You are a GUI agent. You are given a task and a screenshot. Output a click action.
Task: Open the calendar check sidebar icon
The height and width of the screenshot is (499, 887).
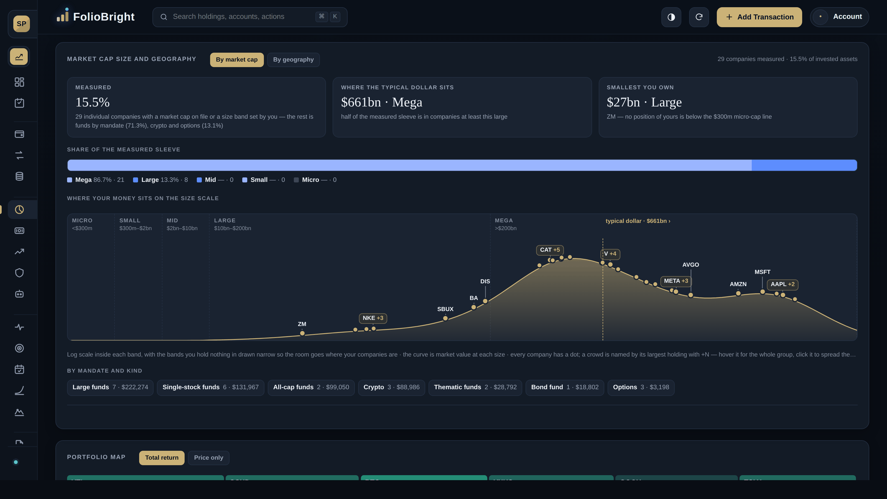19,369
